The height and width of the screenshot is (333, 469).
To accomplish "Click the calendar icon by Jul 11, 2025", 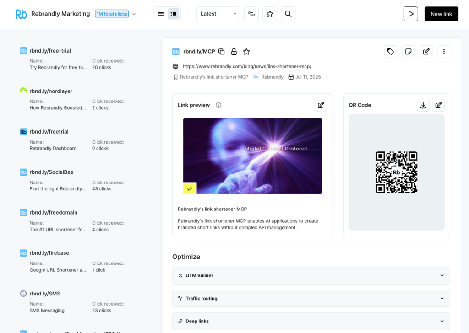I will (x=291, y=77).
